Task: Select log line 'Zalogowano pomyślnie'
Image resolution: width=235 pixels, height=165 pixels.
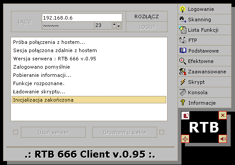Action: (89, 67)
